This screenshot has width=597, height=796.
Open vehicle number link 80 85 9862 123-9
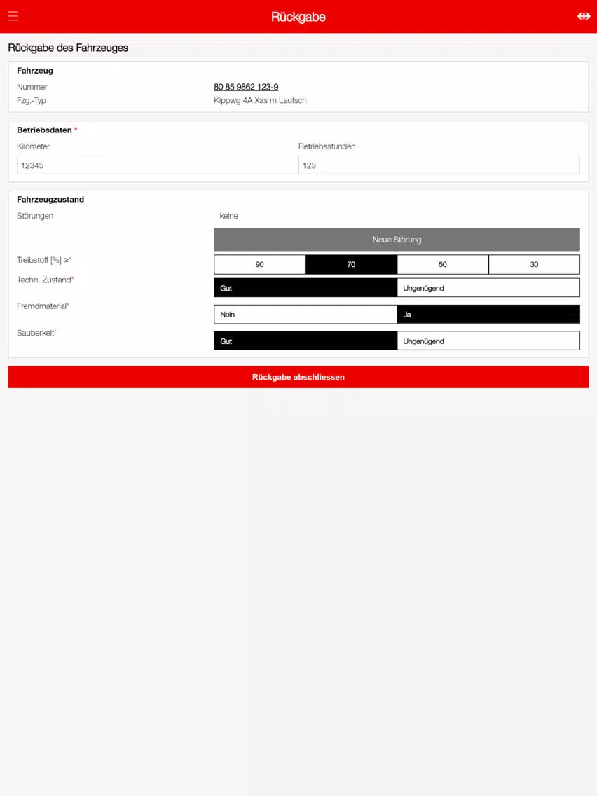[x=246, y=87]
